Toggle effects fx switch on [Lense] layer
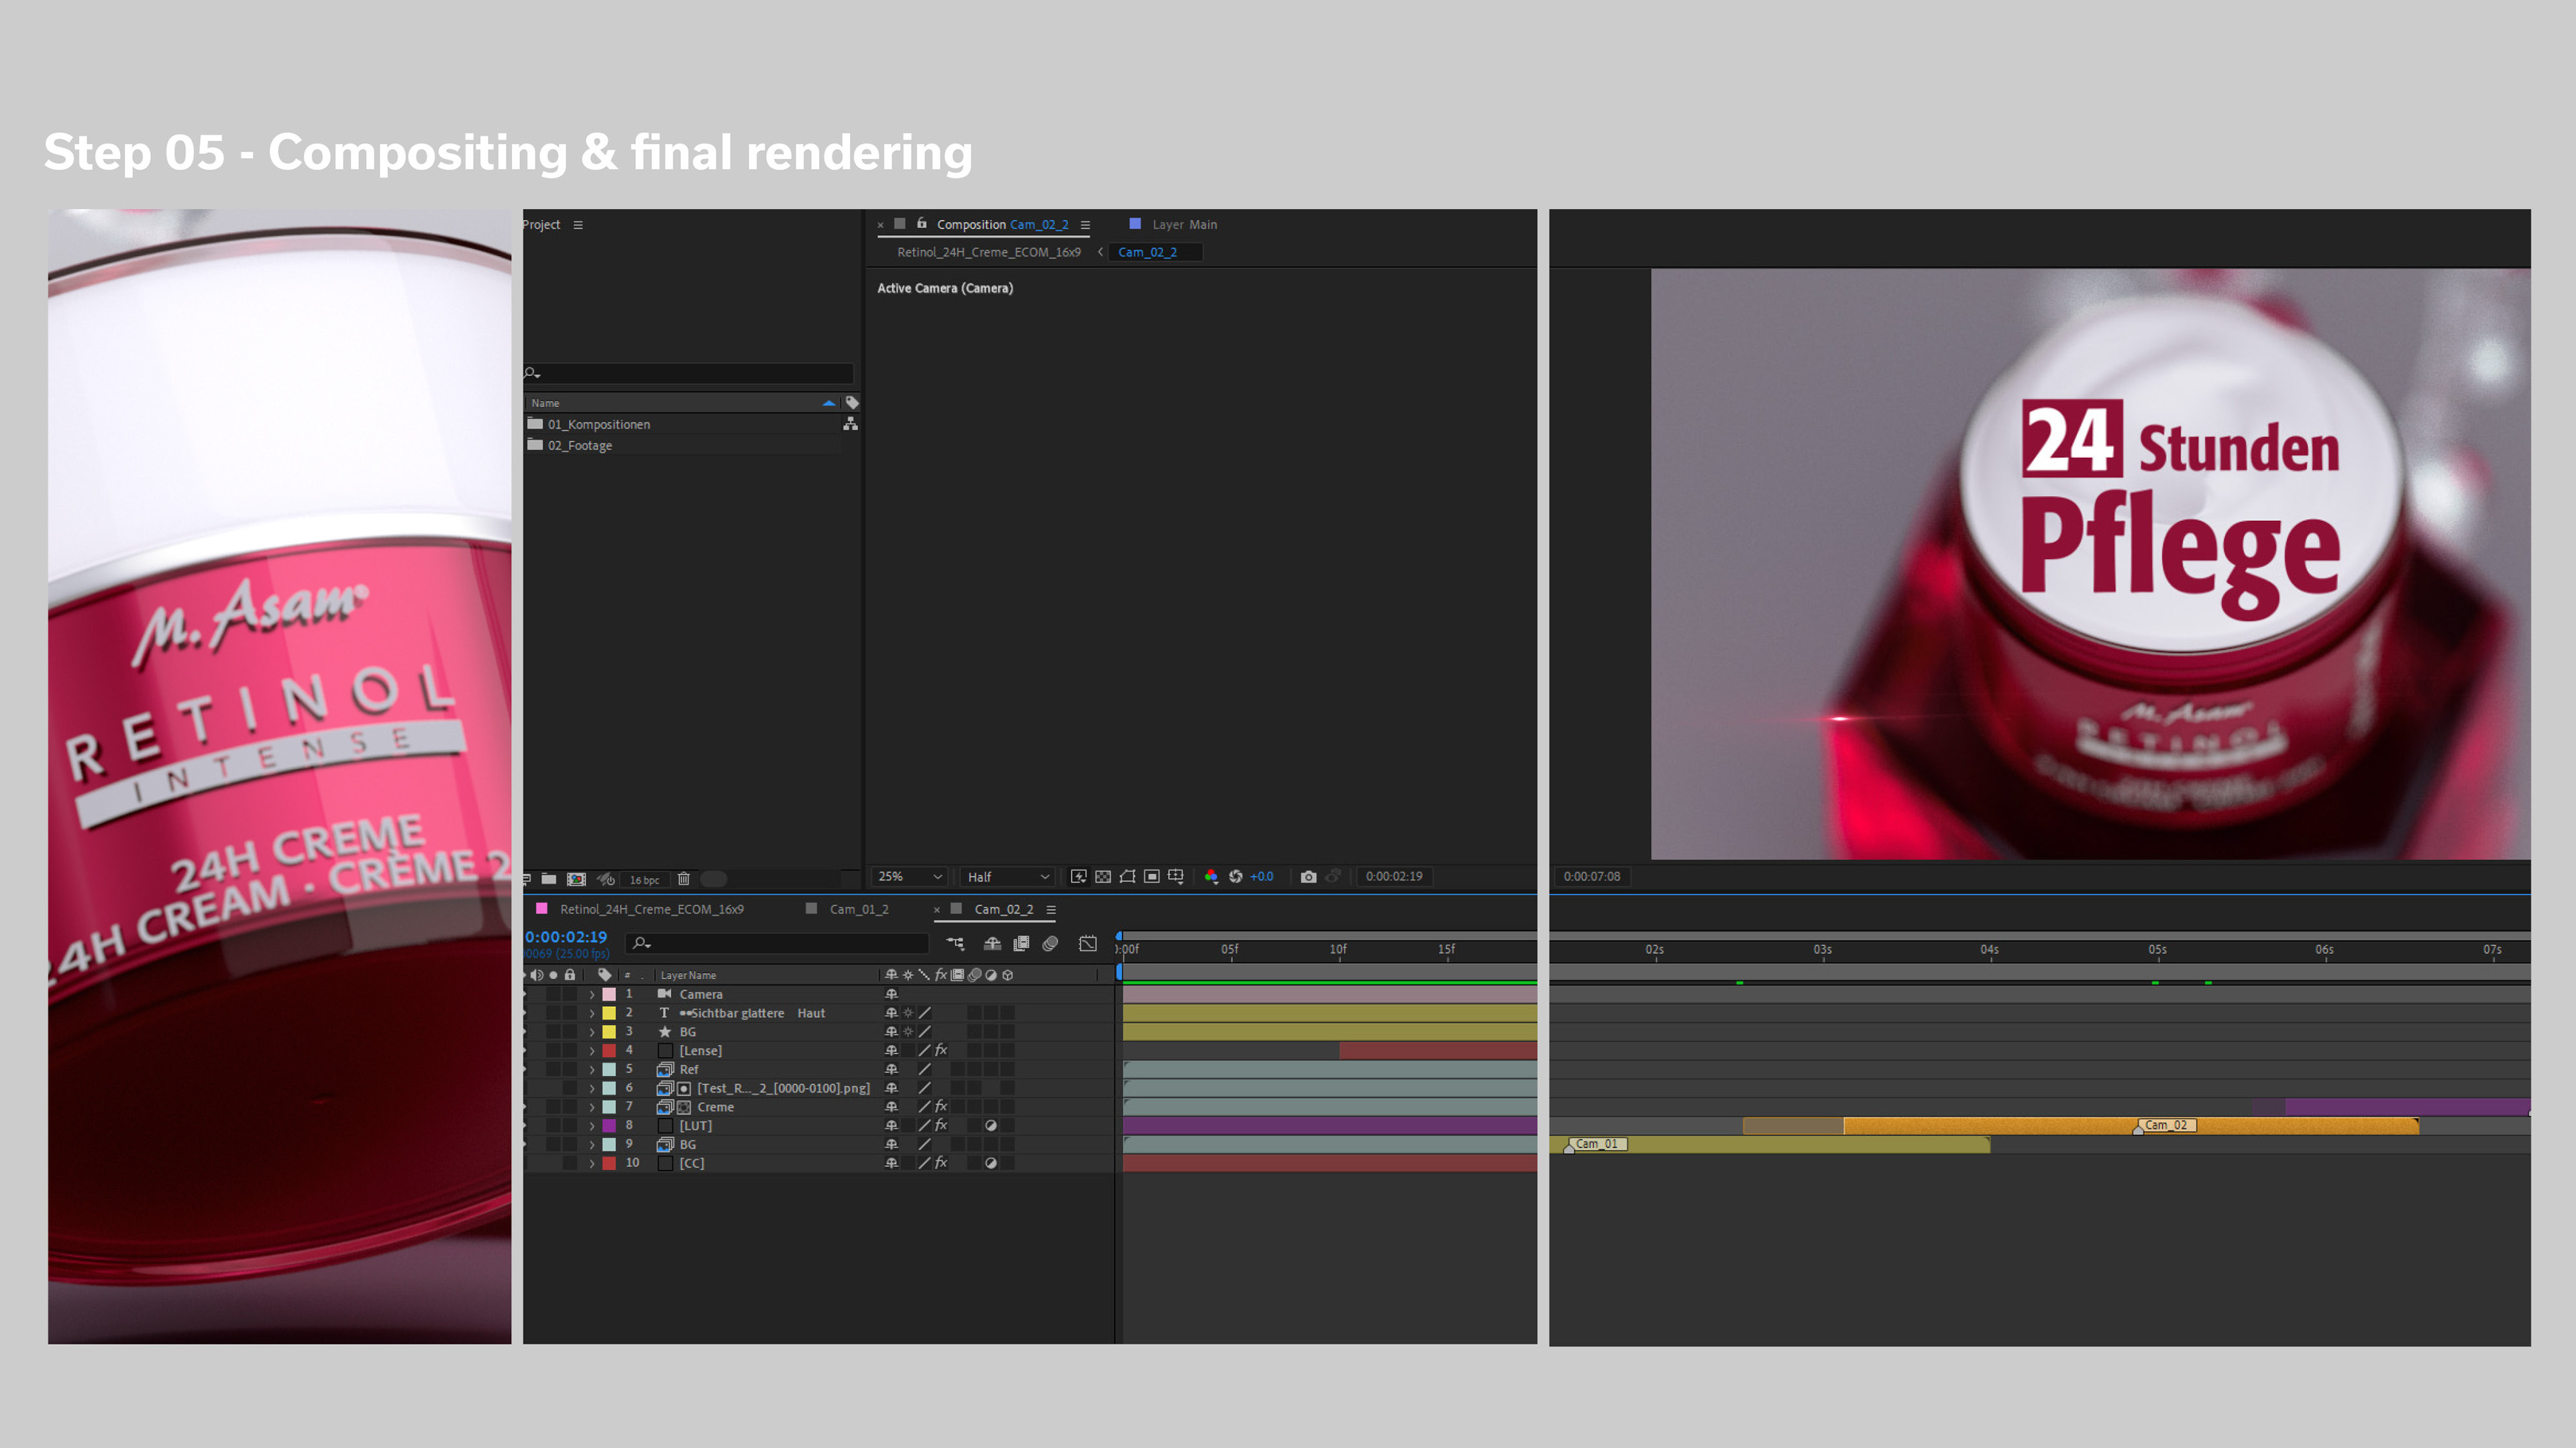Screen dimensions: 2576x1448 click(x=941, y=1050)
